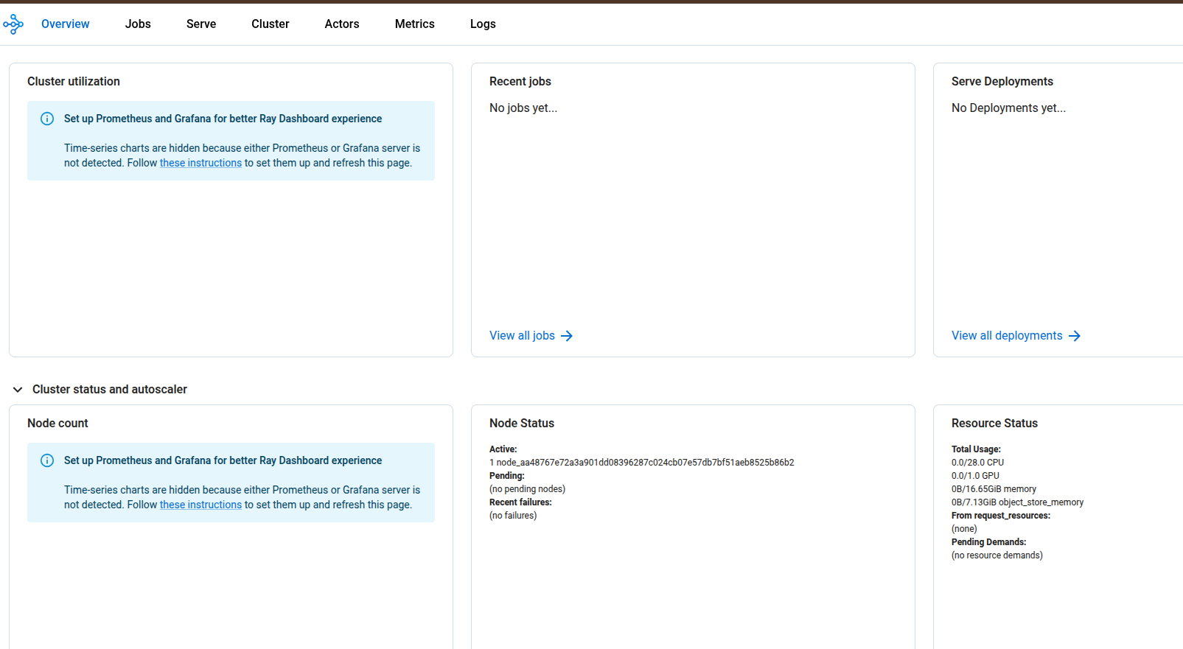Screen dimensions: 1183x649
Task: Open the Serve tab
Action: pyautogui.click(x=201, y=24)
